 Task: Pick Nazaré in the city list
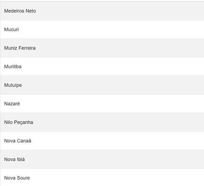[x=102, y=104]
